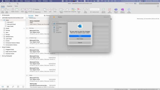The width and height of the screenshot is (160, 90).
Task: Toggle the Legacy Outlook switch
Action: (x=135, y=3)
